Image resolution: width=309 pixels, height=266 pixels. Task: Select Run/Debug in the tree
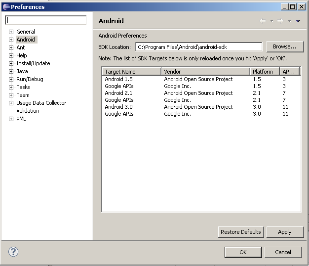[x=30, y=79]
